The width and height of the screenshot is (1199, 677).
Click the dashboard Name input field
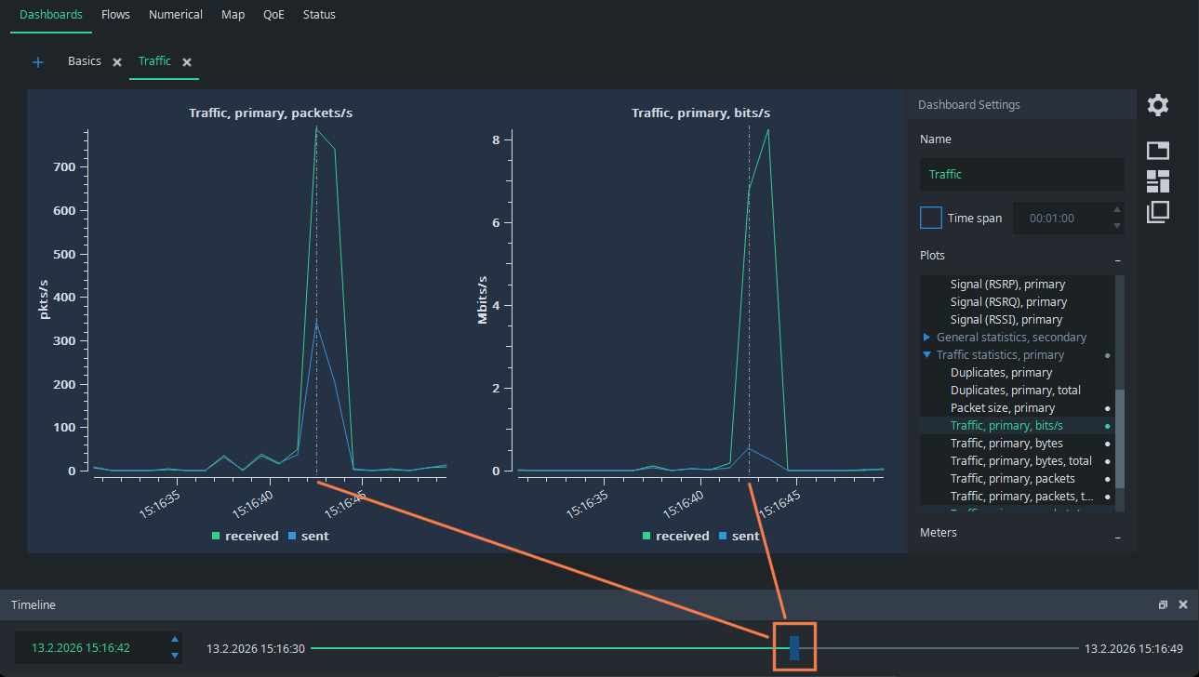(x=1021, y=175)
